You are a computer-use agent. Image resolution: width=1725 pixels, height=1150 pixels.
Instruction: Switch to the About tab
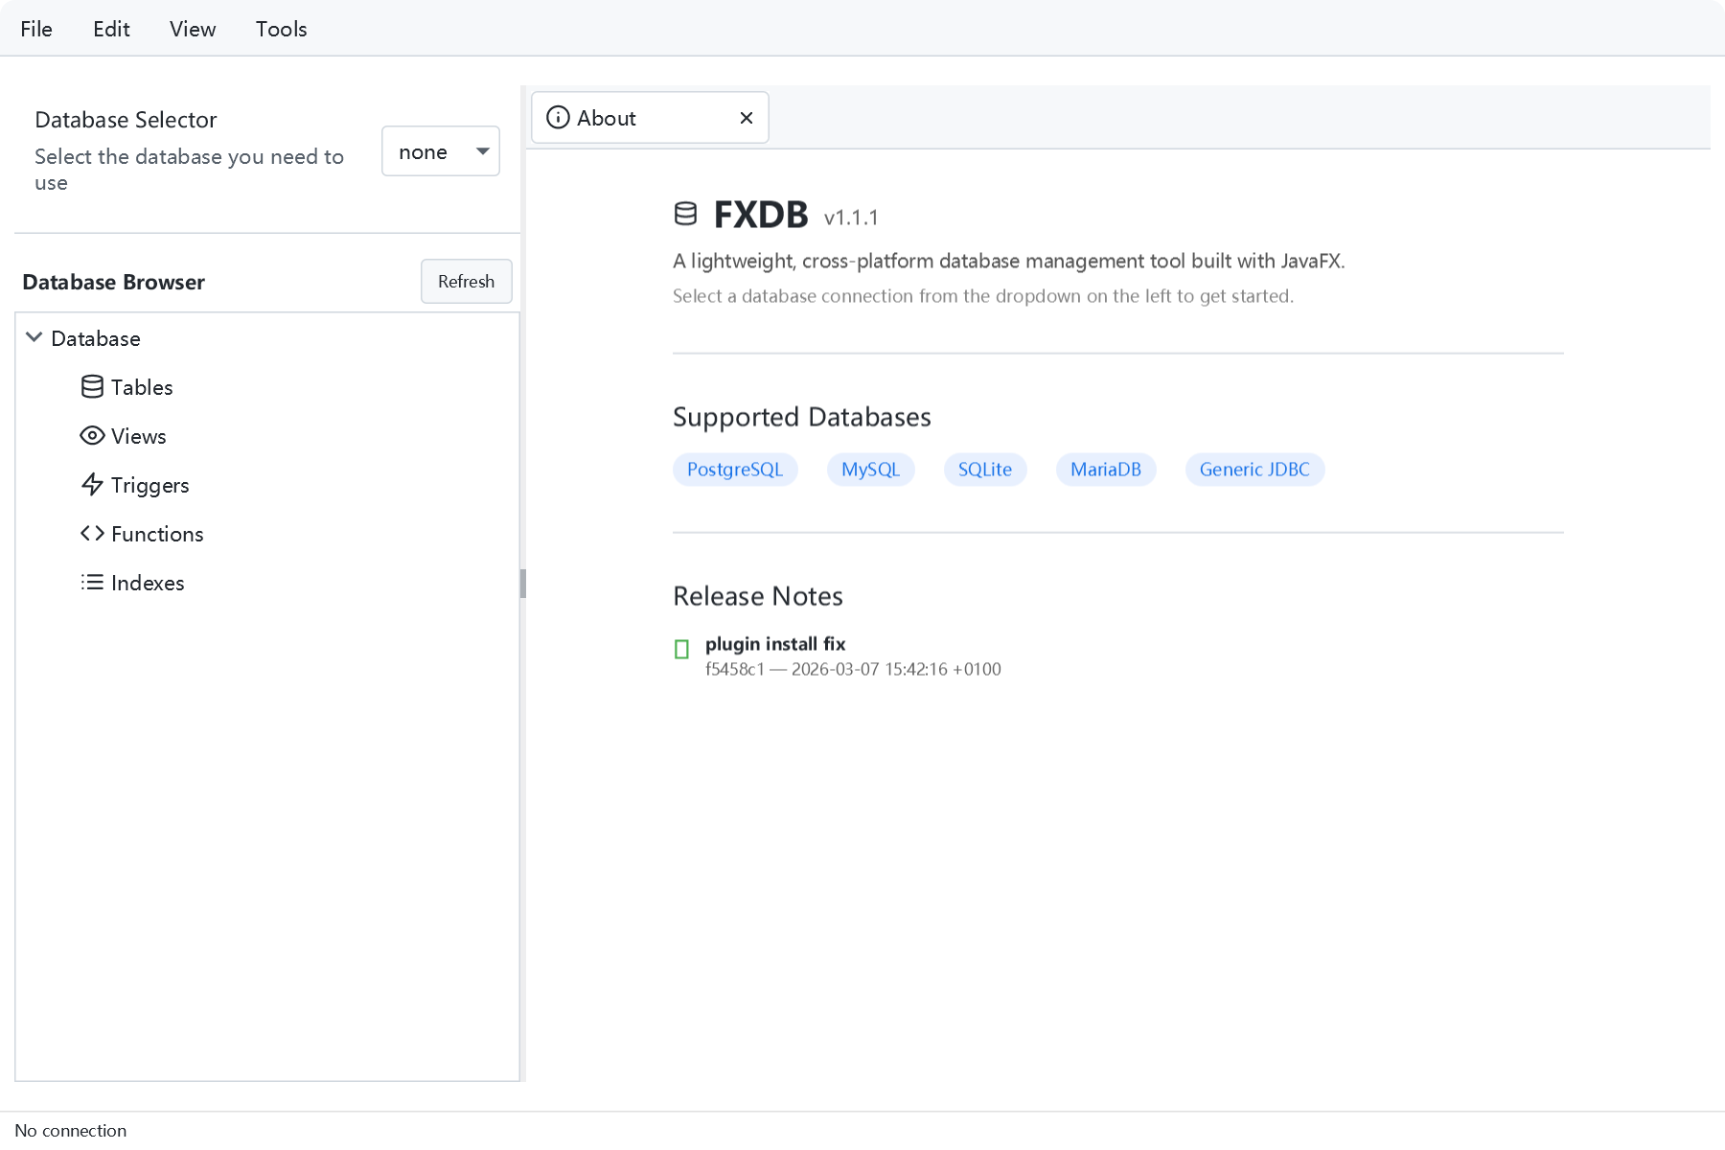pyautogui.click(x=650, y=118)
